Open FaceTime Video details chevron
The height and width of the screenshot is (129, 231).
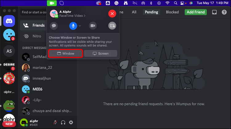85,16
